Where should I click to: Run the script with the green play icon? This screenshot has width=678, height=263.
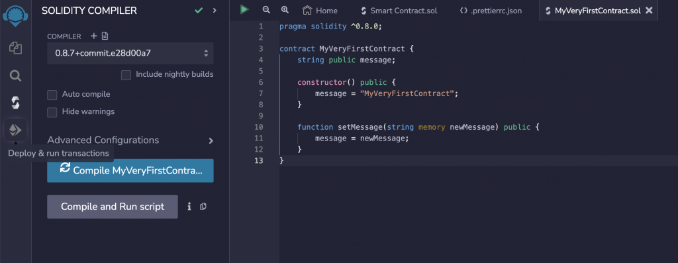[244, 9]
